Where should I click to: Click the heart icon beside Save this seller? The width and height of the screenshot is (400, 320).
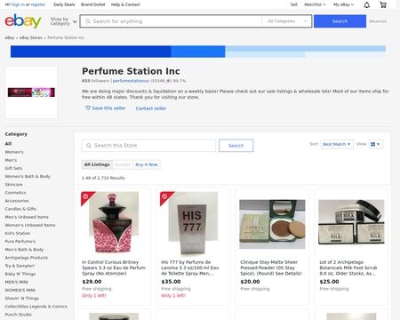coord(88,108)
